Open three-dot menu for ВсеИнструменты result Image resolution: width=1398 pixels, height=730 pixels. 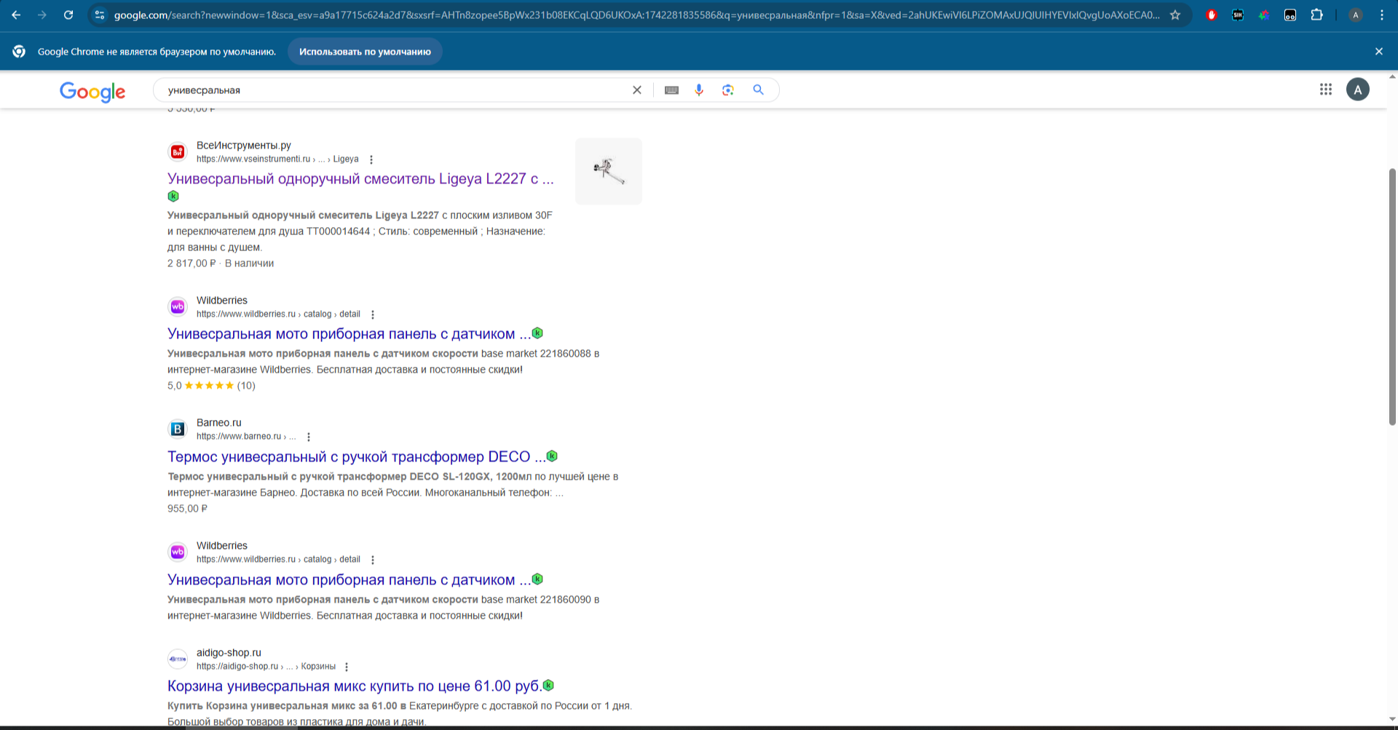371,159
